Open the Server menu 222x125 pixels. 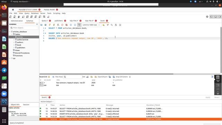43,13
